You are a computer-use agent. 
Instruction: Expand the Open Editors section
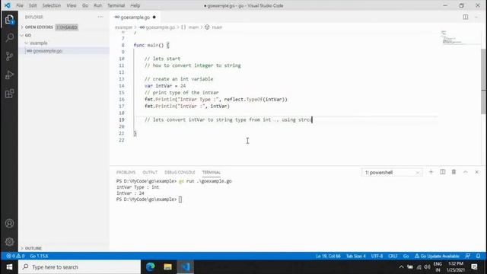pos(39,27)
